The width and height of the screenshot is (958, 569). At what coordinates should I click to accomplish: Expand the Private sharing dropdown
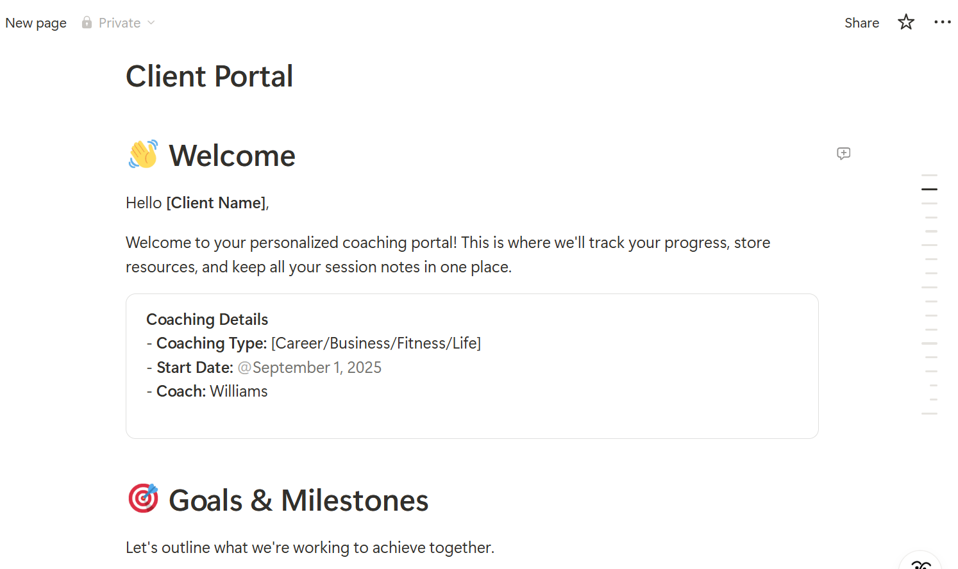coord(152,22)
